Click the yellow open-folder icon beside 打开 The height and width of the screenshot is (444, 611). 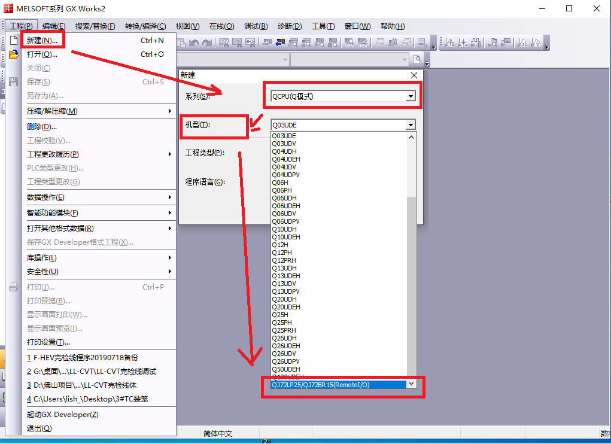click(x=14, y=54)
